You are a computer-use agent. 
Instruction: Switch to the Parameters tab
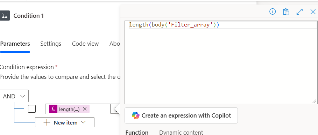(x=15, y=44)
